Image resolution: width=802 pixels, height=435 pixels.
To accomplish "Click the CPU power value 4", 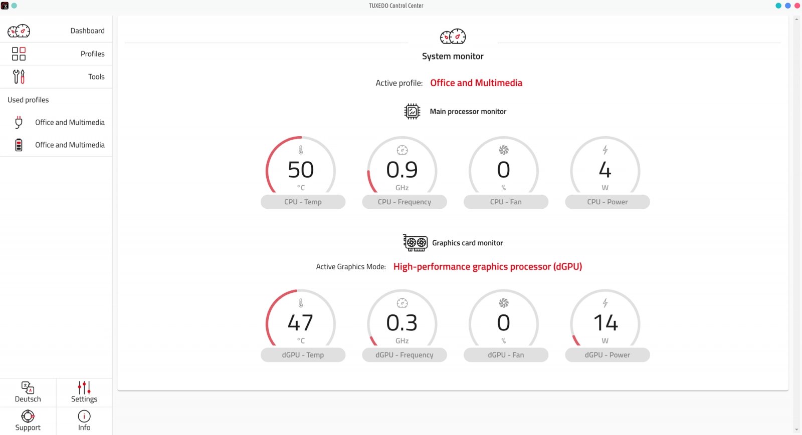I will pyautogui.click(x=605, y=170).
